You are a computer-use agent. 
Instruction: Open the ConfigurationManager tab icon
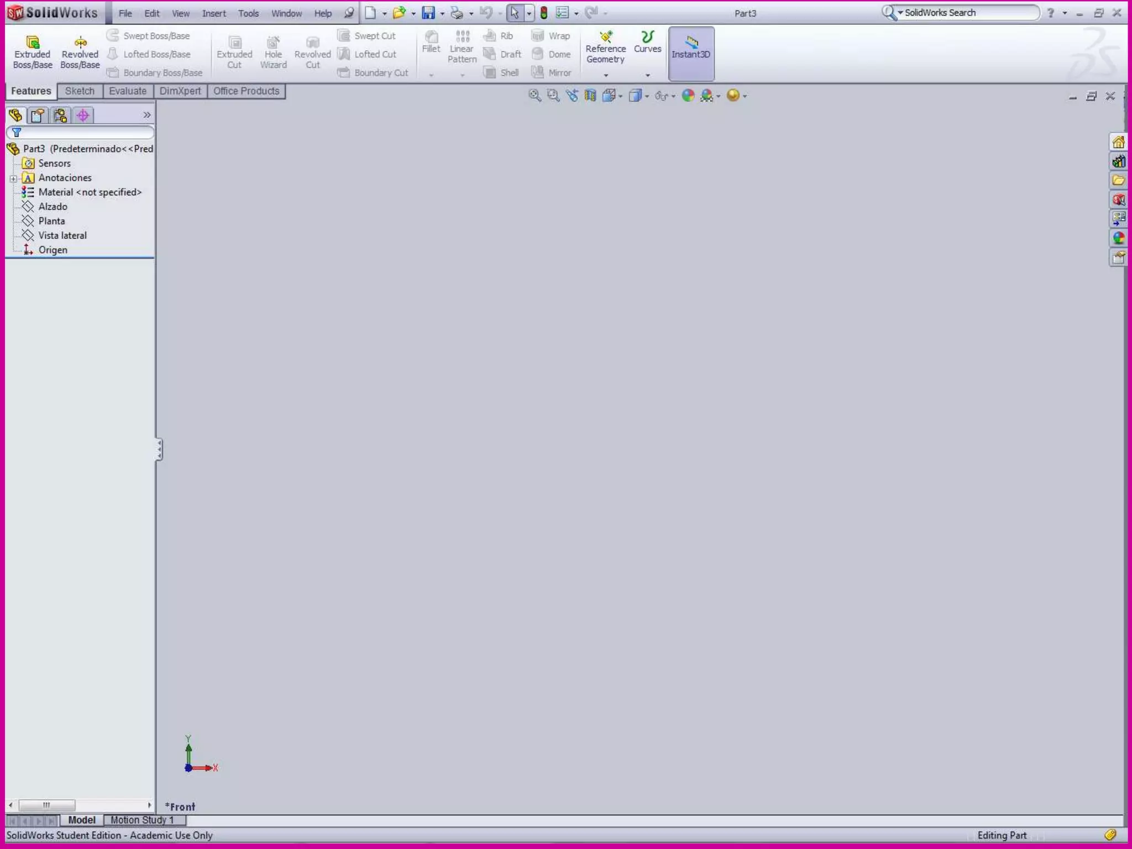tap(60, 115)
